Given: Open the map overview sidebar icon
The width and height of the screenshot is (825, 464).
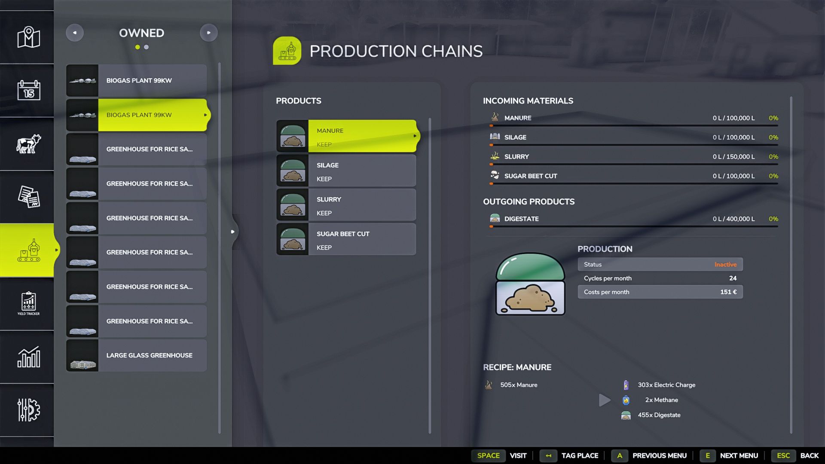Looking at the screenshot, I should coord(28,37).
